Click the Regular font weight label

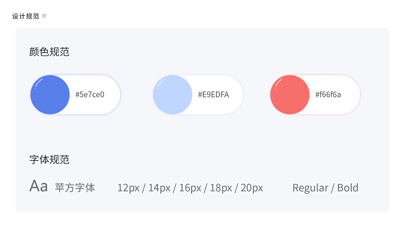(x=310, y=188)
